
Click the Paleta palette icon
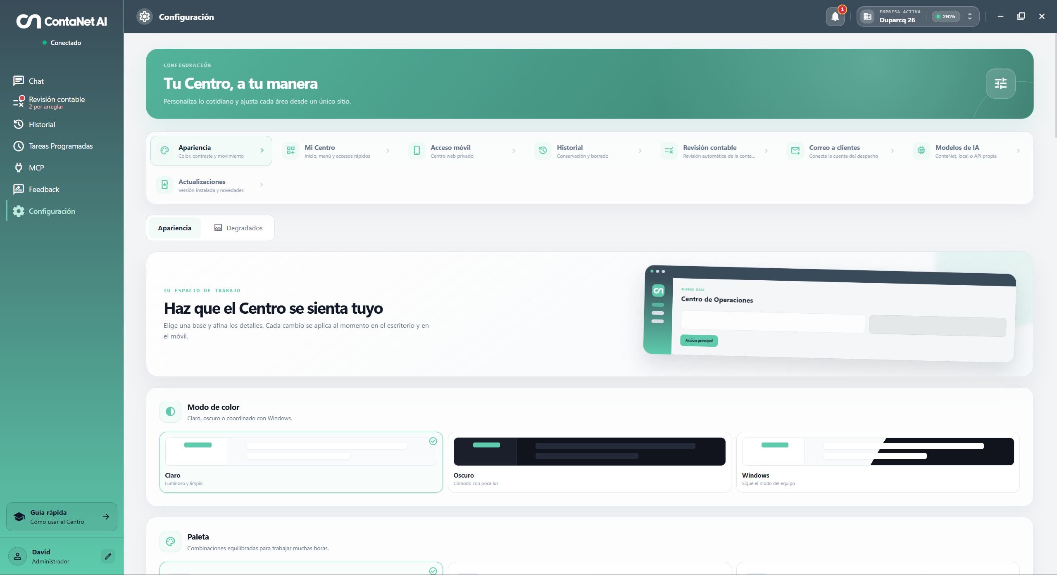pyautogui.click(x=170, y=542)
